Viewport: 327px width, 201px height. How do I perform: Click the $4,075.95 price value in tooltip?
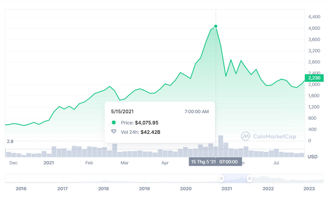click(x=147, y=123)
